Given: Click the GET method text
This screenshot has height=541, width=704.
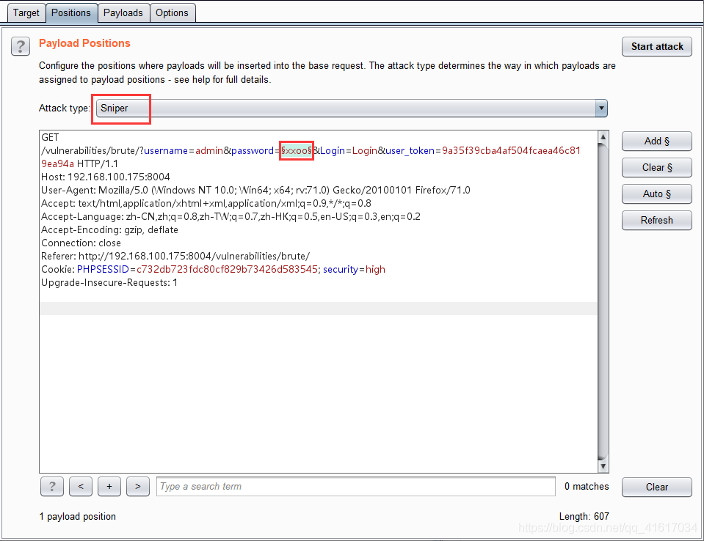Looking at the screenshot, I should click(50, 137).
